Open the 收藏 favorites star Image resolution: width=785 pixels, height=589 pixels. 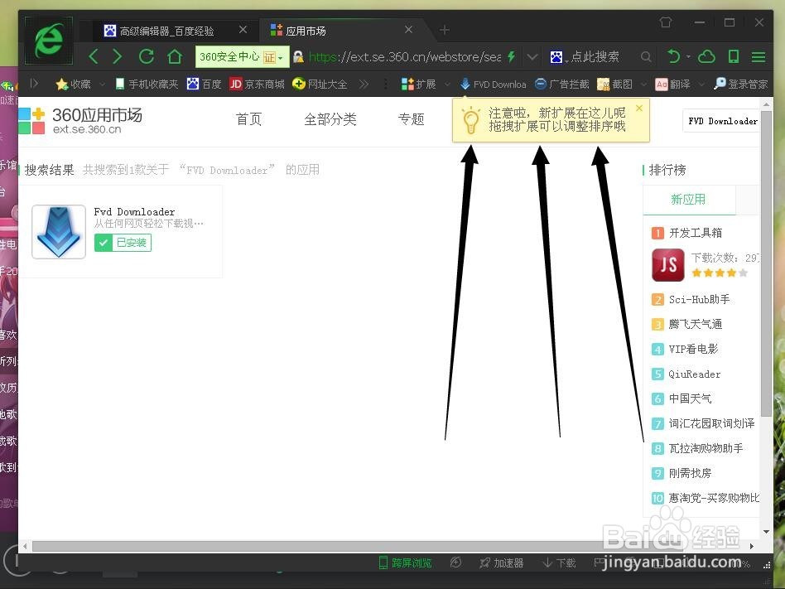73,84
